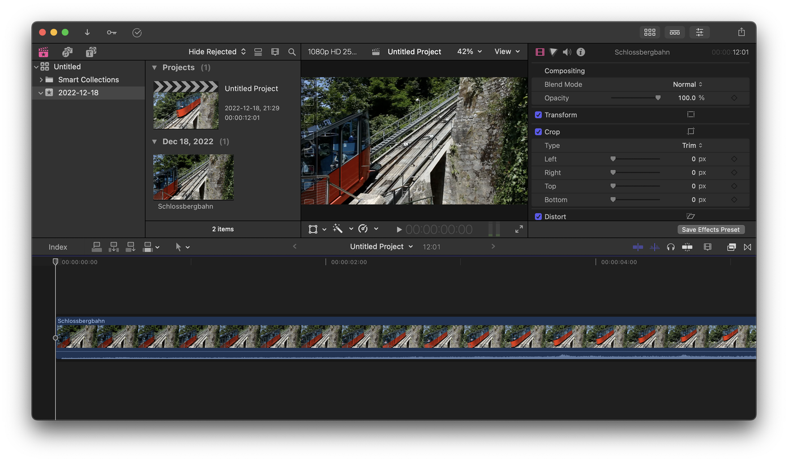Open the Audio inspector tab
The image size is (788, 462).
tap(567, 52)
